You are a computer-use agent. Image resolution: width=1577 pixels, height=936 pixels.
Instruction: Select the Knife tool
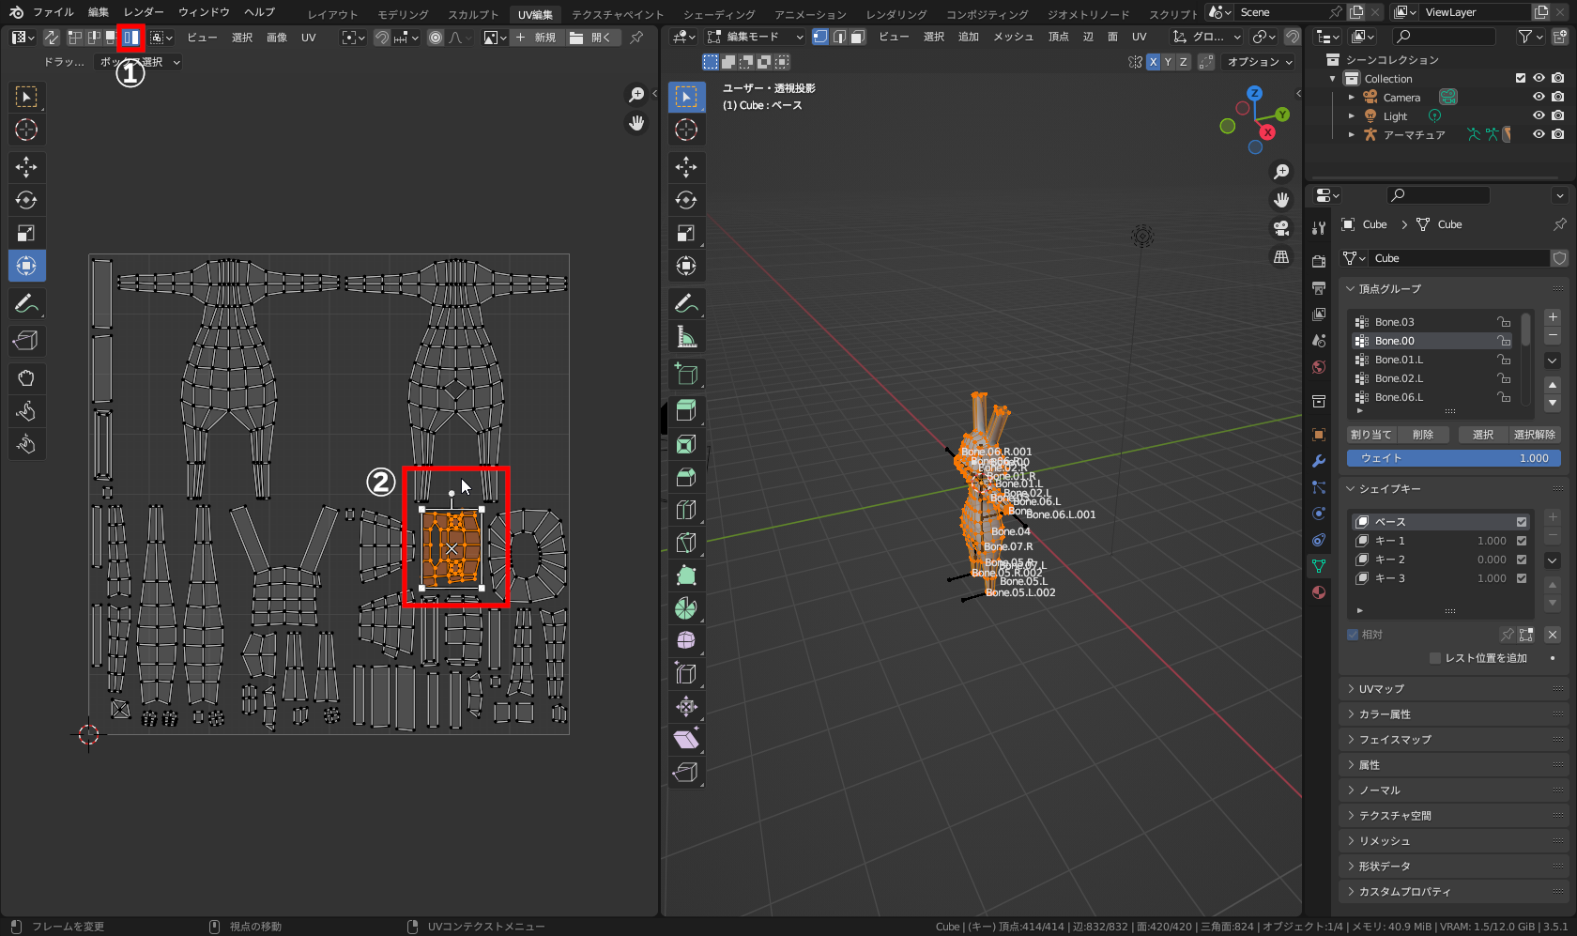tap(686, 543)
